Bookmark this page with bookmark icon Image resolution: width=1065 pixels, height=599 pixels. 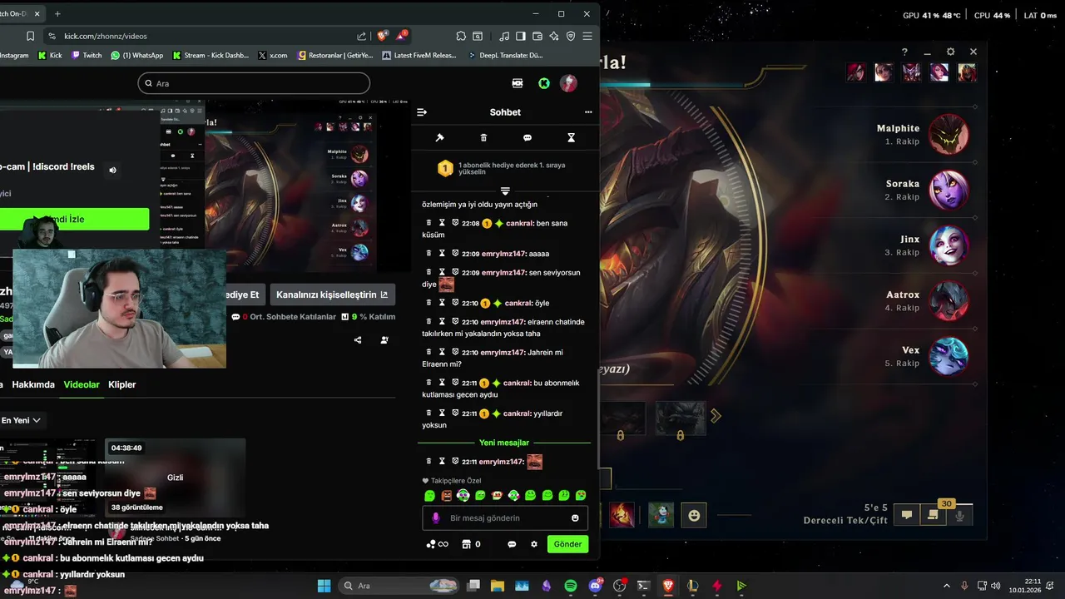pyautogui.click(x=30, y=36)
